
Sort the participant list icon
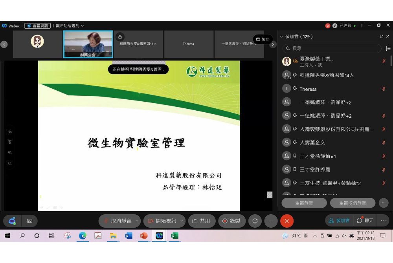point(388,48)
